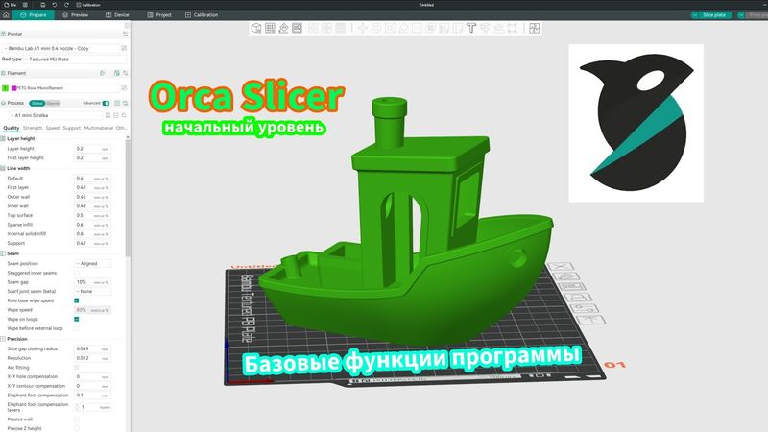The width and height of the screenshot is (768, 432).
Task: Click the Arrange all objects icon
Action: pos(298,28)
